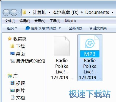Expand arrow before 计算机 in breadcrumb
The height and width of the screenshot is (102, 116).
(x=29, y=13)
